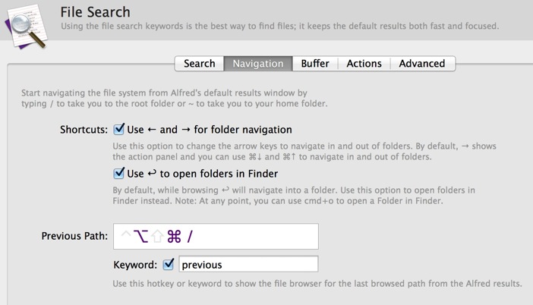Click the Previous Path hotkey field
The height and width of the screenshot is (305, 533).
216,237
